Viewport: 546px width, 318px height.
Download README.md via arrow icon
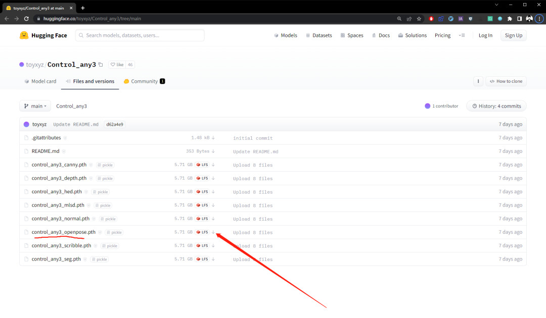pos(213,151)
